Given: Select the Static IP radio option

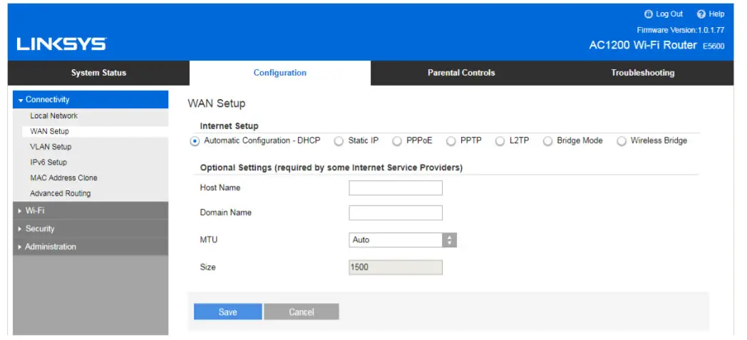Looking at the screenshot, I should coord(339,141).
